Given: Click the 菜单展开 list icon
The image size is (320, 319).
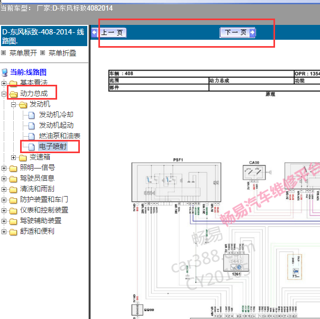Looking at the screenshot, I should [4, 53].
